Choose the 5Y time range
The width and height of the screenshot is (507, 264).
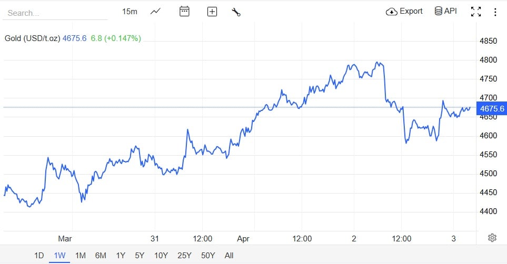(x=140, y=256)
